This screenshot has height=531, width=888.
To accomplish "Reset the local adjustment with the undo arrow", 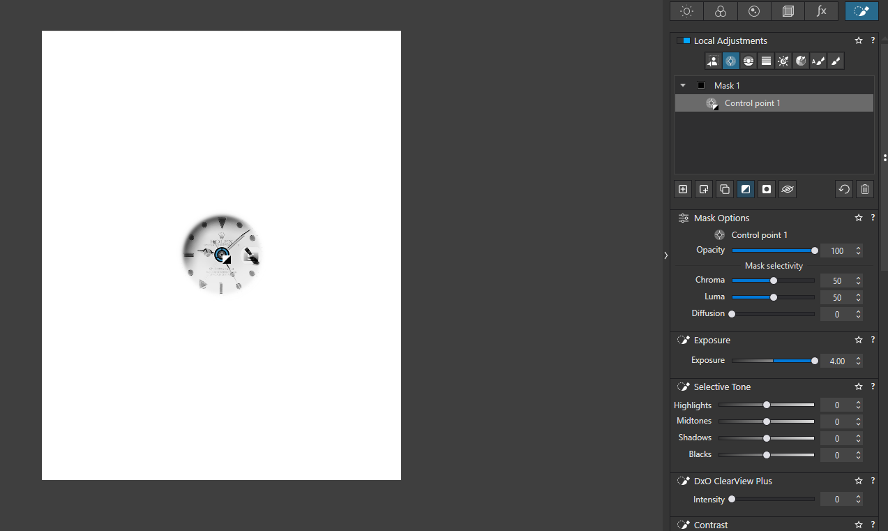I will click(844, 189).
